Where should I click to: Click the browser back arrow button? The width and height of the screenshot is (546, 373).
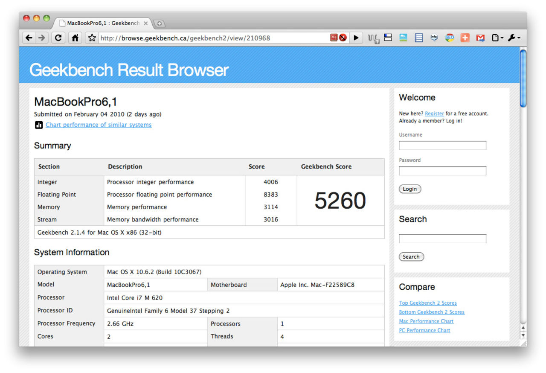pyautogui.click(x=29, y=38)
